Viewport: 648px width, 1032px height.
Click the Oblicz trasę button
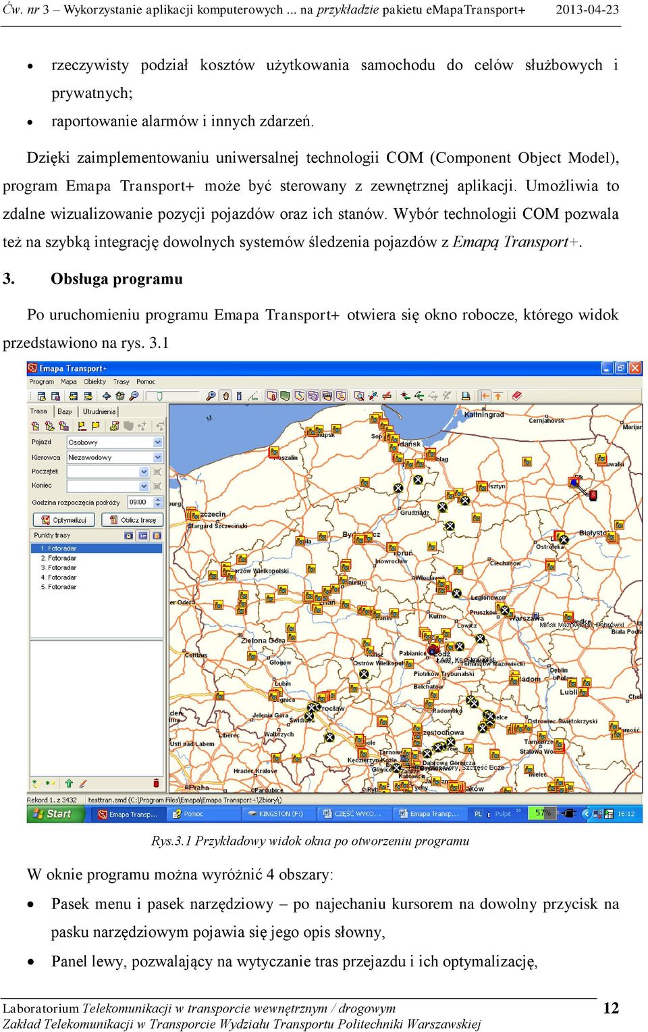click(132, 520)
